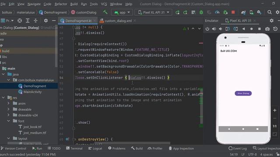Click the Expand All icon in project panel
Image resolution: width=280 pixels, height=157 pixels.
(x=28, y=20)
